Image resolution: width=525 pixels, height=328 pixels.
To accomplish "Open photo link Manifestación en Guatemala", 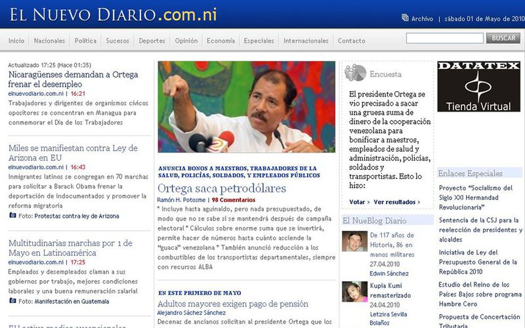I will pyautogui.click(x=72, y=302).
